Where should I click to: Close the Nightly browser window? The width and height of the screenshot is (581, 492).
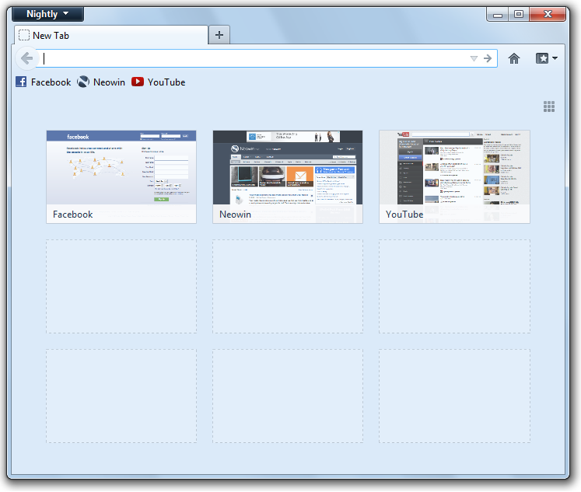click(x=548, y=15)
